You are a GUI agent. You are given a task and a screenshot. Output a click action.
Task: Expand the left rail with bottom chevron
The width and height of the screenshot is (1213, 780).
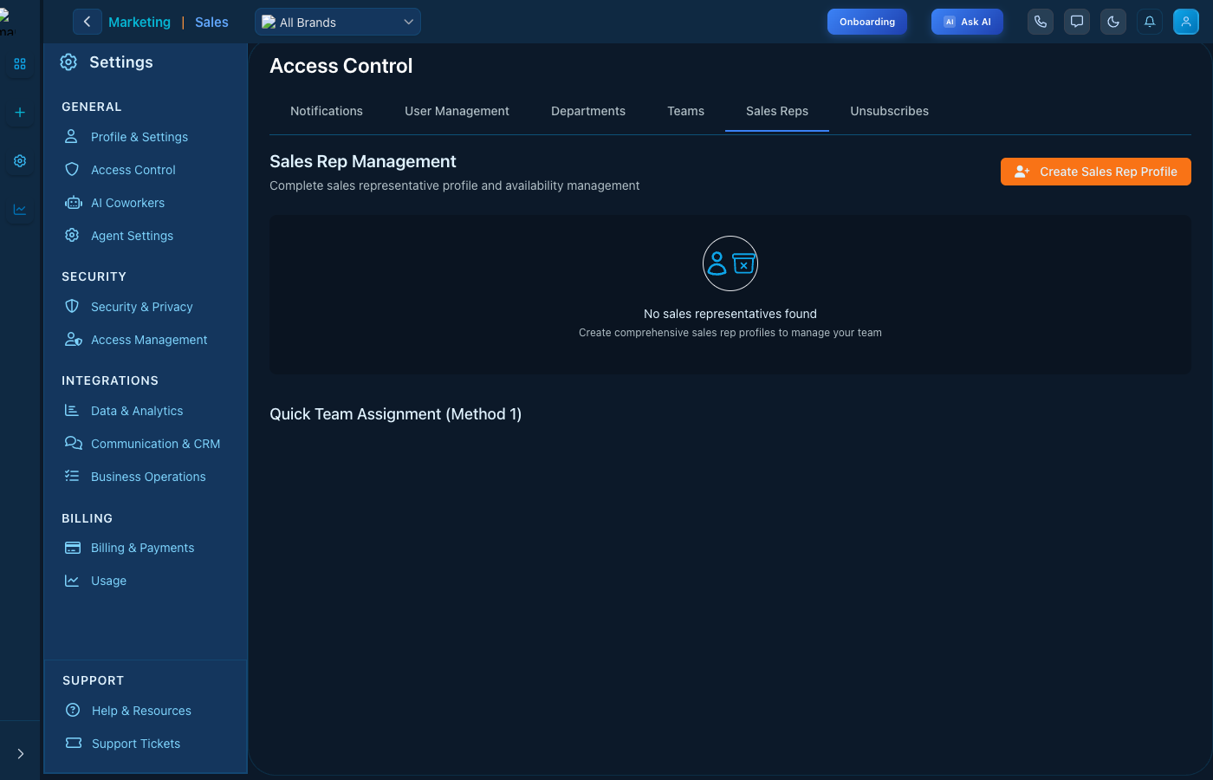pos(21,754)
